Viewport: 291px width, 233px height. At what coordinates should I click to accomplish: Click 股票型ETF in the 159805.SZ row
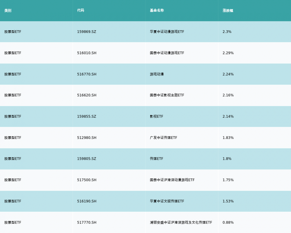click(x=13, y=159)
